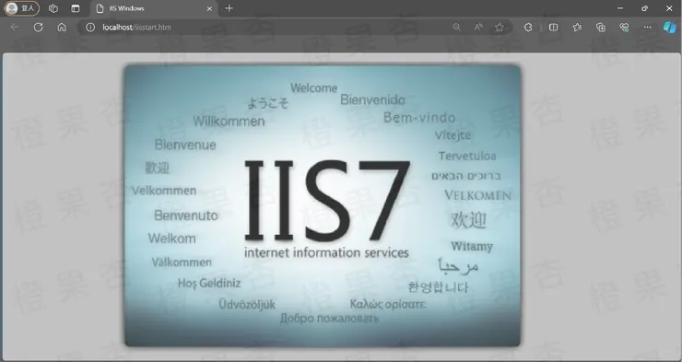Viewport: 682px width, 362px height.
Task: Refresh the current page
Action: [39, 28]
